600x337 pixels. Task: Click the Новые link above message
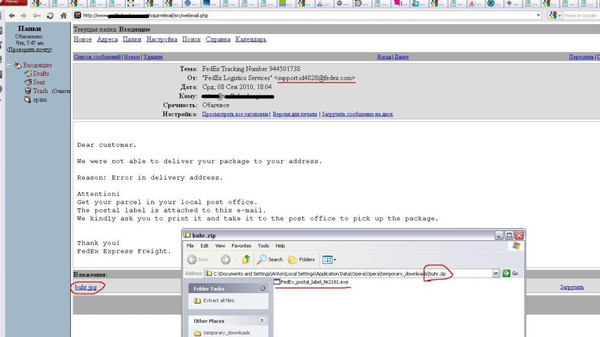[132, 57]
